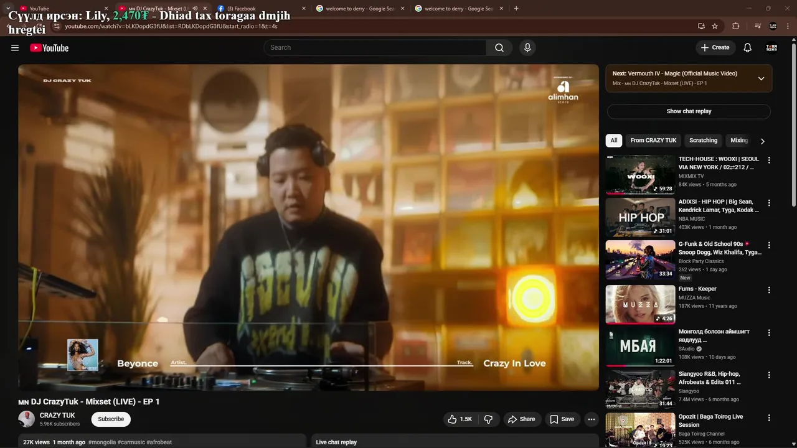Open the MIXMIX TV channel name
This screenshot has height=448, width=797.
point(691,177)
